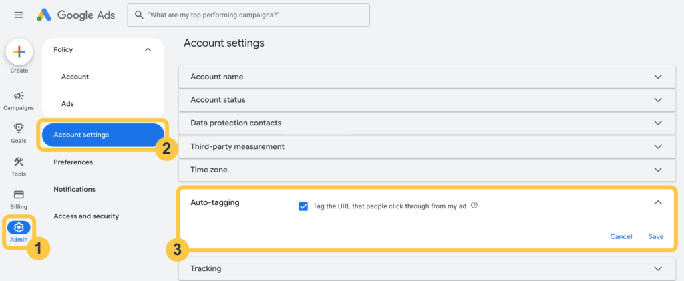Collapse the Policy section chevron
The image size is (684, 281).
click(x=148, y=49)
